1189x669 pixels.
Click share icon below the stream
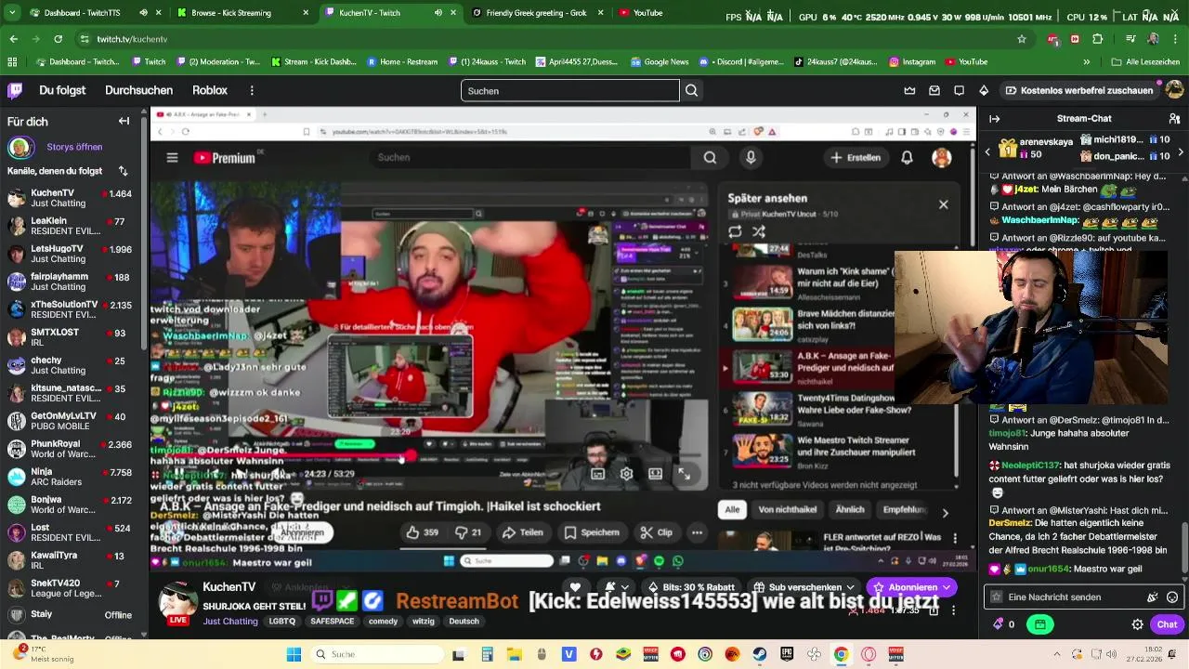[x=935, y=610]
